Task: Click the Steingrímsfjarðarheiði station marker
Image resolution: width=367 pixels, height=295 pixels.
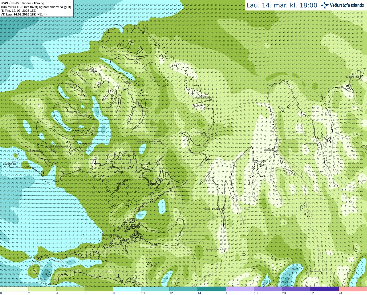Action: pyautogui.click(x=162, y=143)
